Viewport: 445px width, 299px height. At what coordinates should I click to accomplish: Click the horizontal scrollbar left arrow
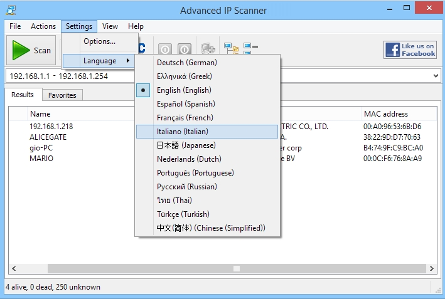14,268
